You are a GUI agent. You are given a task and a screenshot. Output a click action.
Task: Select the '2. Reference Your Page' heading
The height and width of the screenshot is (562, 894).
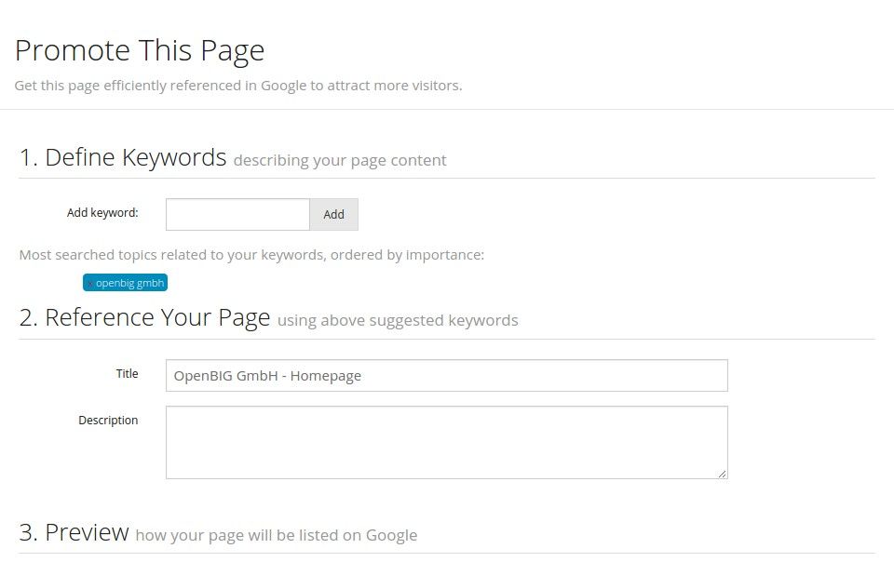click(x=144, y=317)
